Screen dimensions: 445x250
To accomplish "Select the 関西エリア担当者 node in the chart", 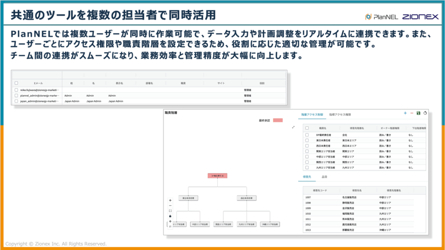I will tap(223, 224).
